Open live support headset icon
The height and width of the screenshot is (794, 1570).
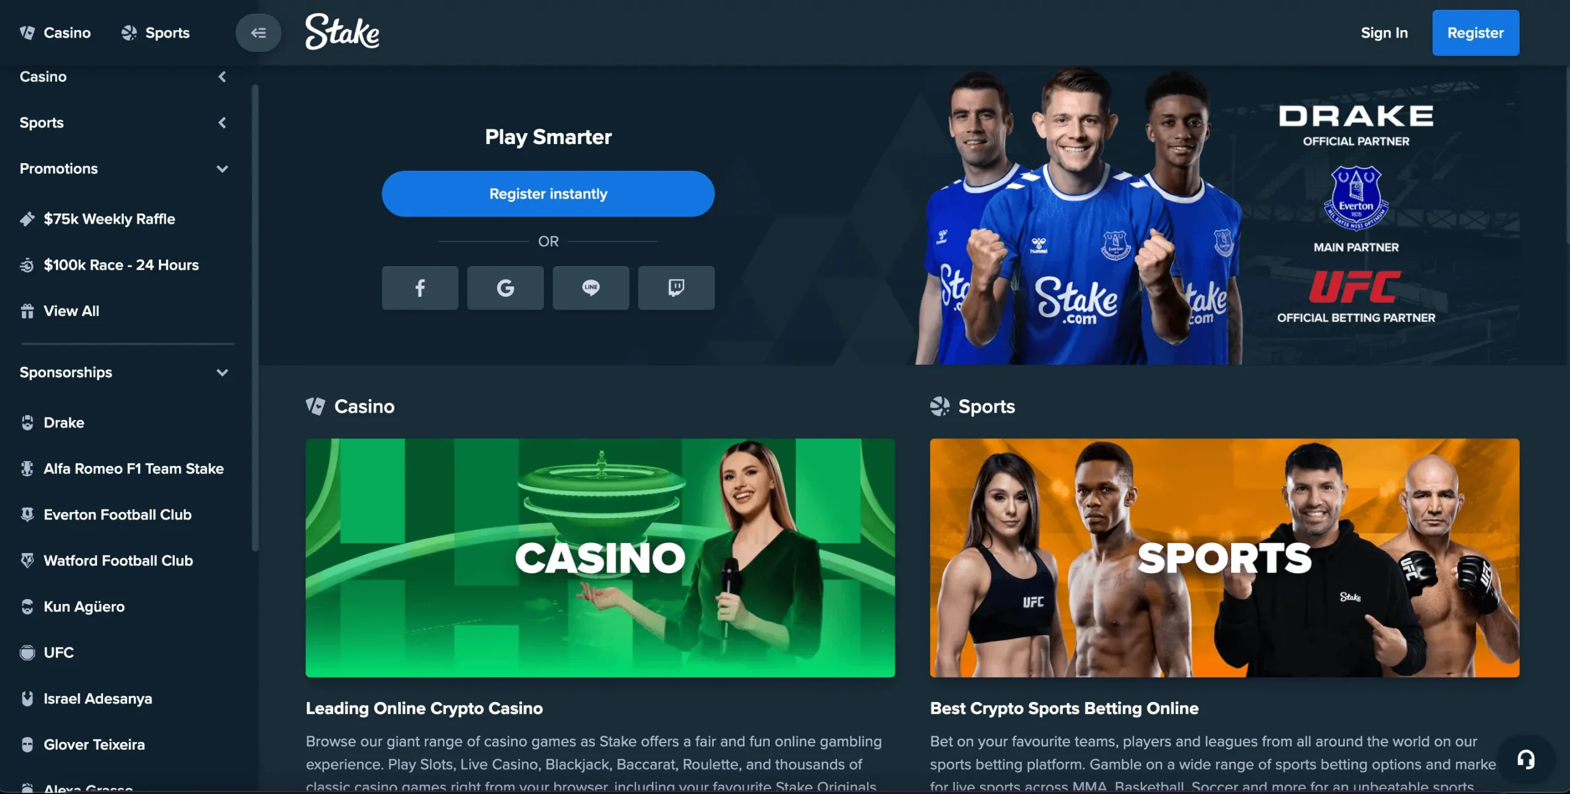point(1526,760)
